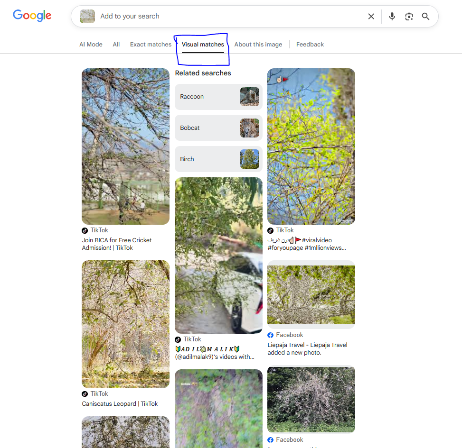Viewport: 462px width, 448px height.
Task: Open the Birch related search
Action: pos(218,159)
